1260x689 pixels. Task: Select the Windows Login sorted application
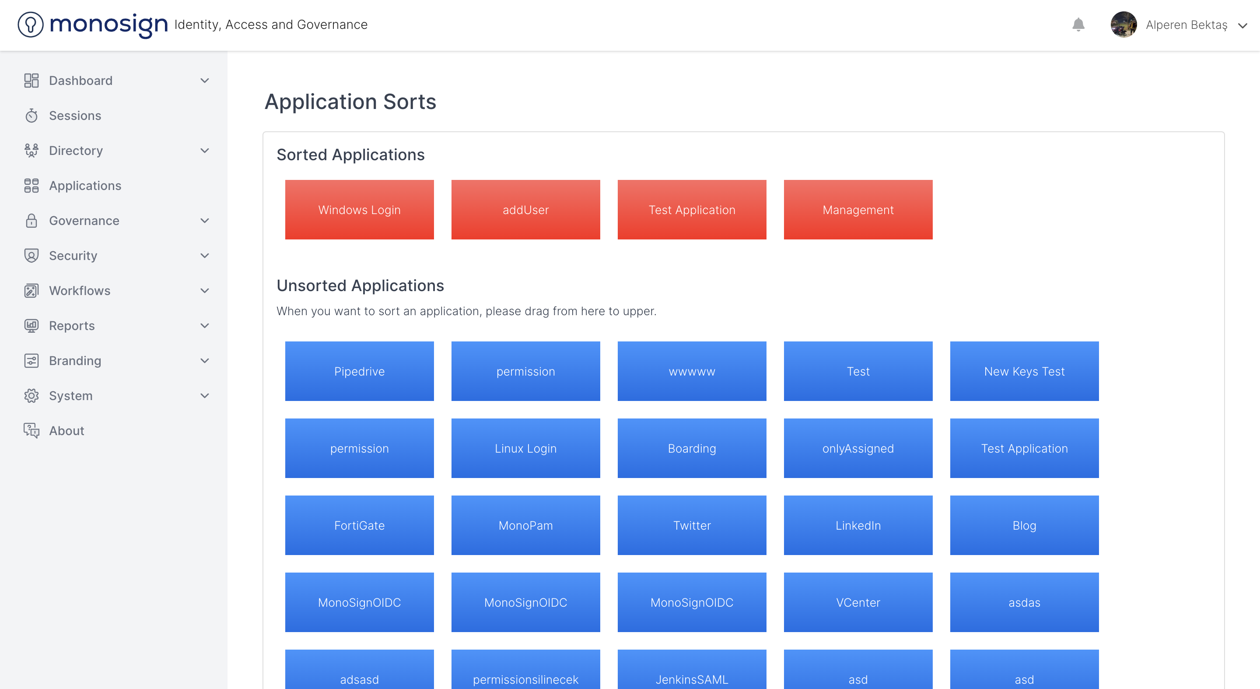(359, 209)
